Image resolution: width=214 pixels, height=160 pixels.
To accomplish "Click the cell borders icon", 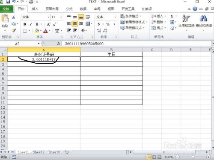I will (25, 31).
